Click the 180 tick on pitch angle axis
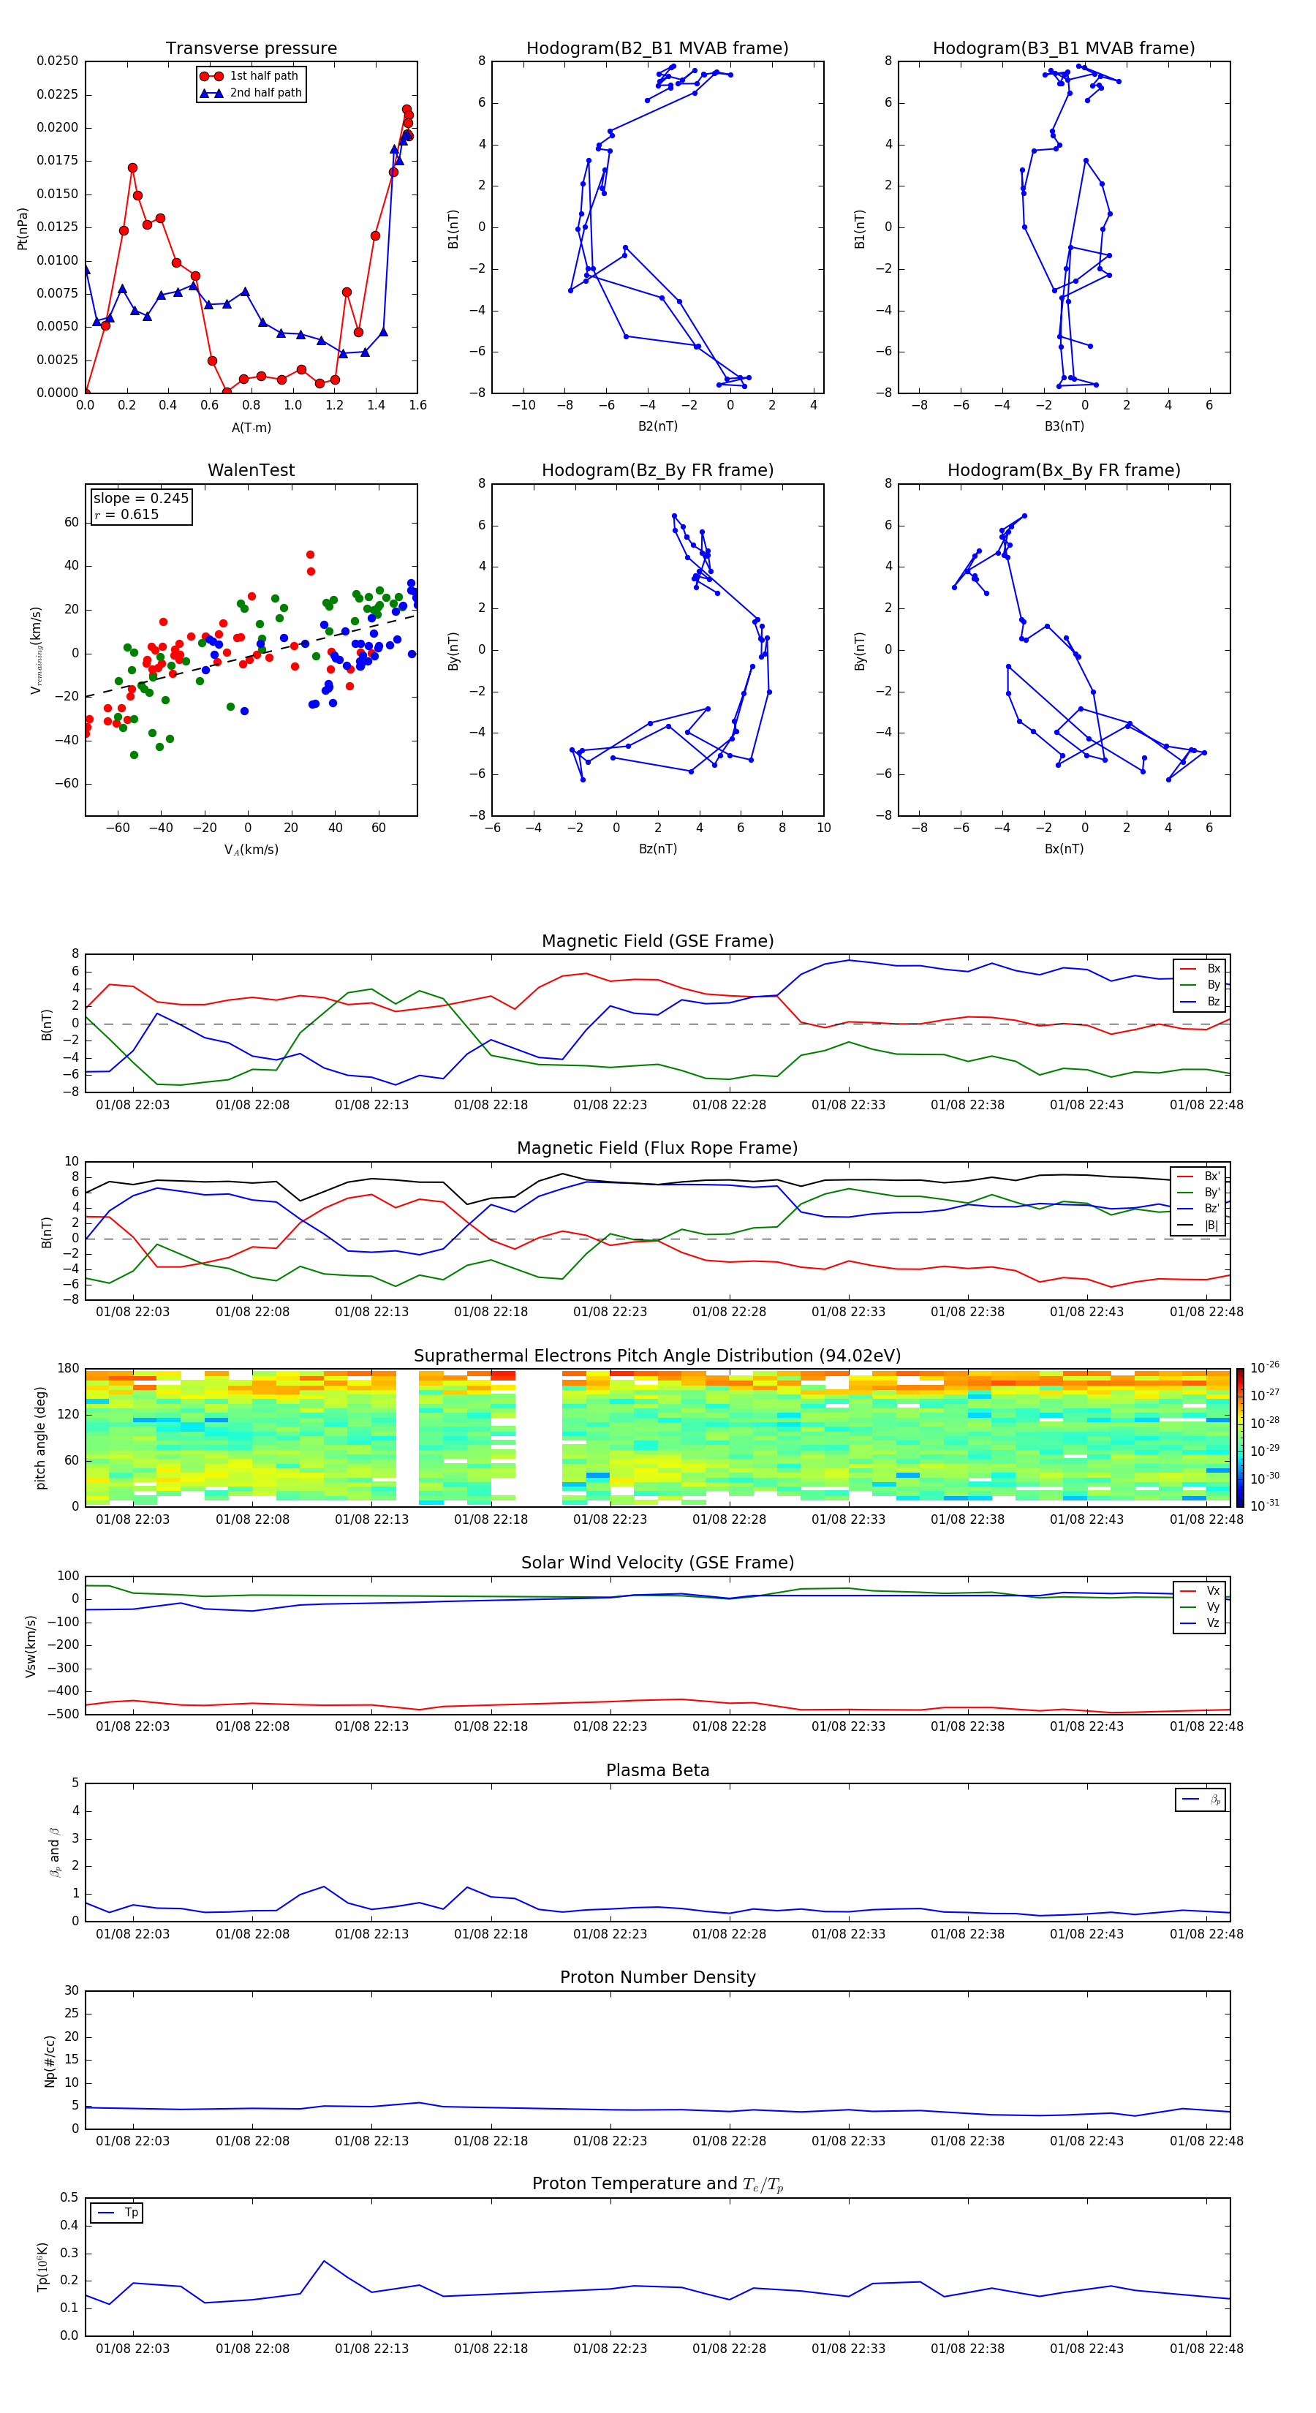 [x=69, y=1369]
